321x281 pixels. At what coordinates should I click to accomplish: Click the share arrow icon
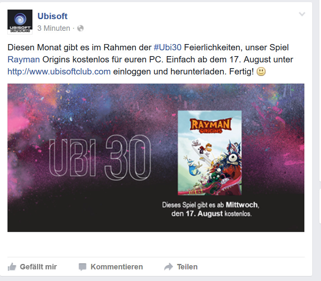(168, 267)
